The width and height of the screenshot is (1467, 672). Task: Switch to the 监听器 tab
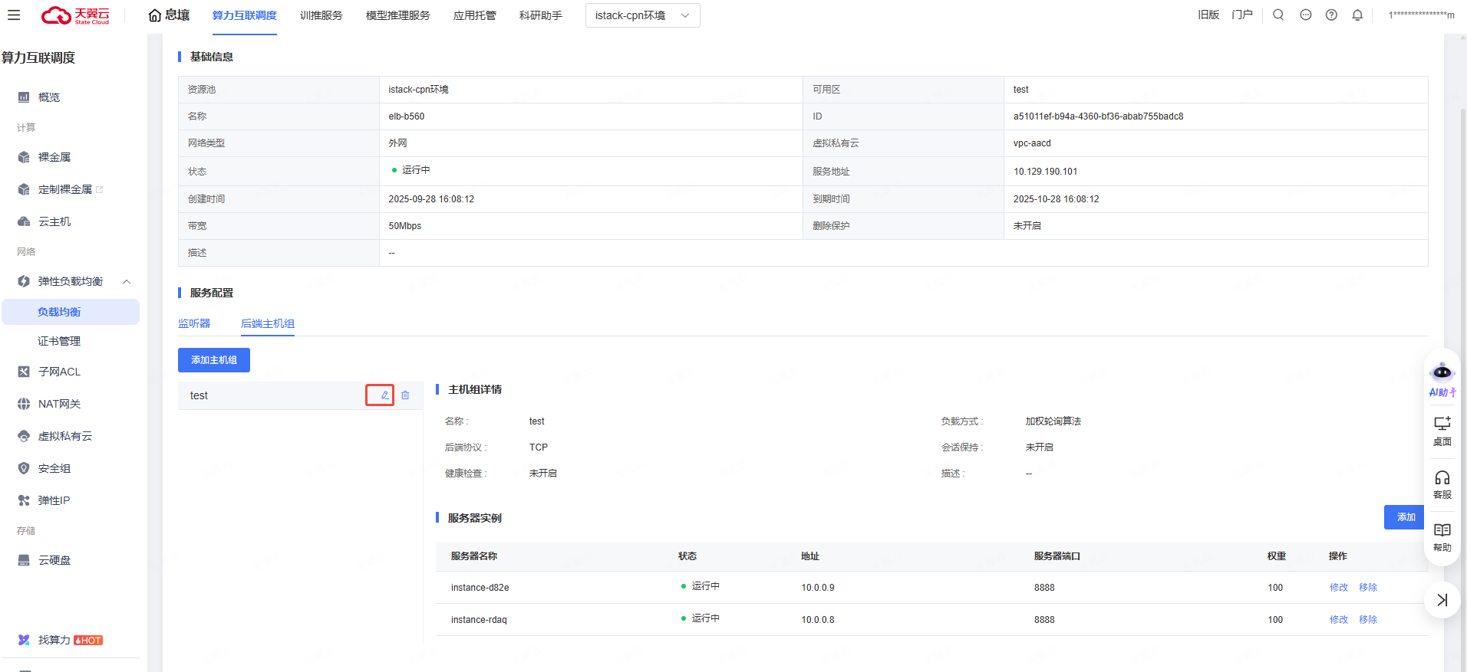point(194,323)
